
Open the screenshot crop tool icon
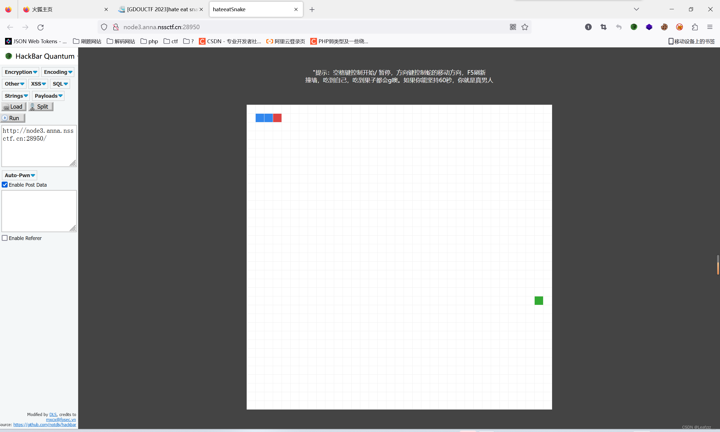pyautogui.click(x=603, y=27)
